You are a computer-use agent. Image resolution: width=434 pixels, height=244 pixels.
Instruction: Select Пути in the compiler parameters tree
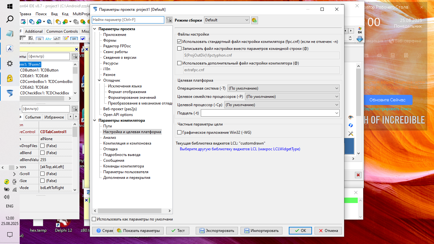click(x=107, y=126)
